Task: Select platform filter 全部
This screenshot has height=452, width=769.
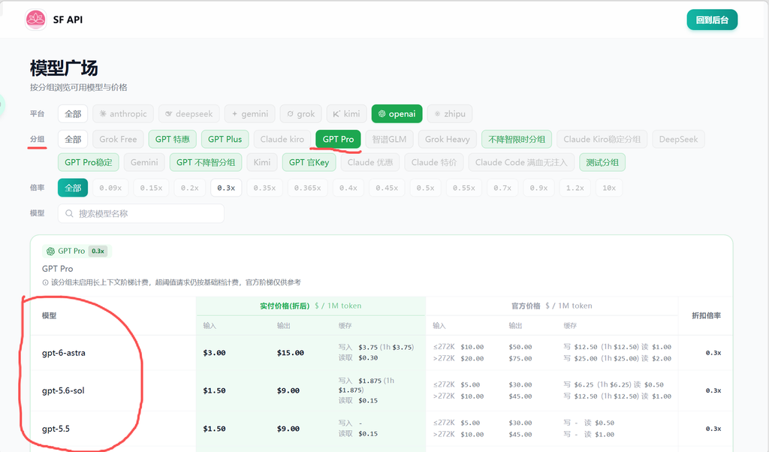Action: pos(73,113)
